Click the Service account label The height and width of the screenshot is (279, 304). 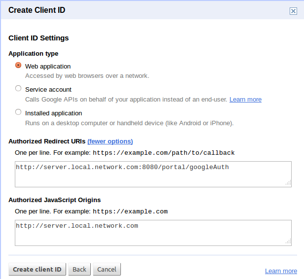pos(48,90)
